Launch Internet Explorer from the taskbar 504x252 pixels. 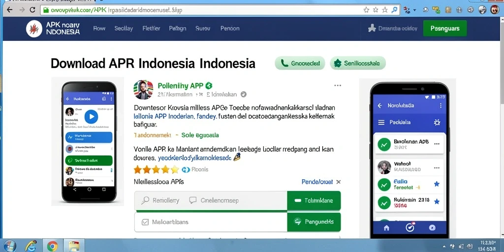click(x=31, y=246)
